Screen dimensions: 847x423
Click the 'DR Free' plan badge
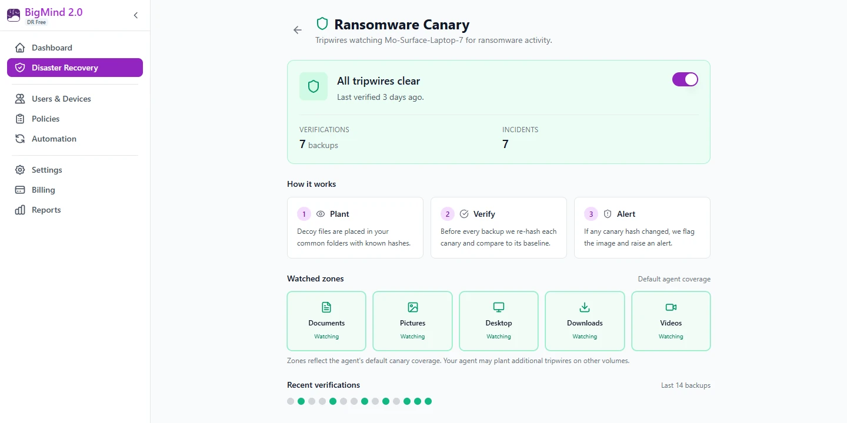(36, 22)
